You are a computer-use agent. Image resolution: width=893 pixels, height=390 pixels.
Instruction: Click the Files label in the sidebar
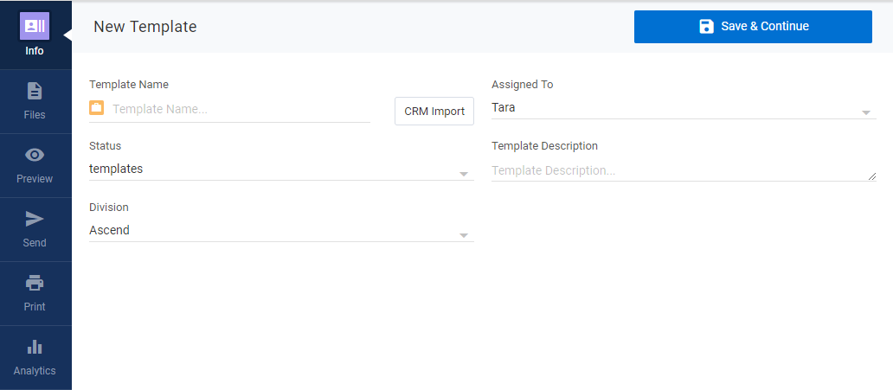pos(35,114)
